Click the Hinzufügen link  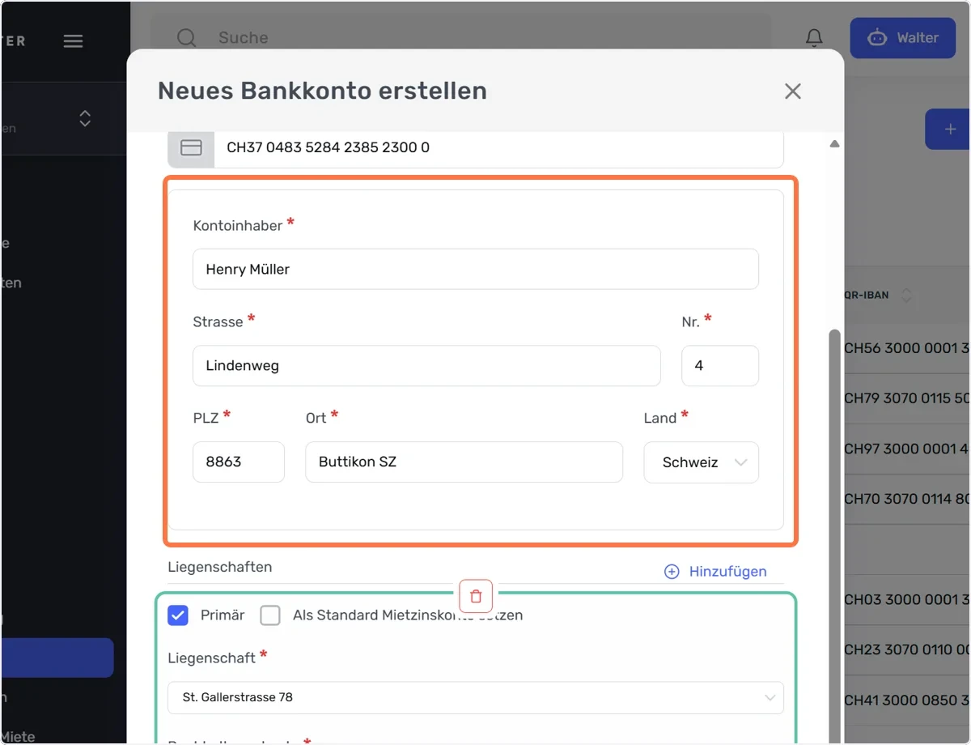pyautogui.click(x=727, y=572)
